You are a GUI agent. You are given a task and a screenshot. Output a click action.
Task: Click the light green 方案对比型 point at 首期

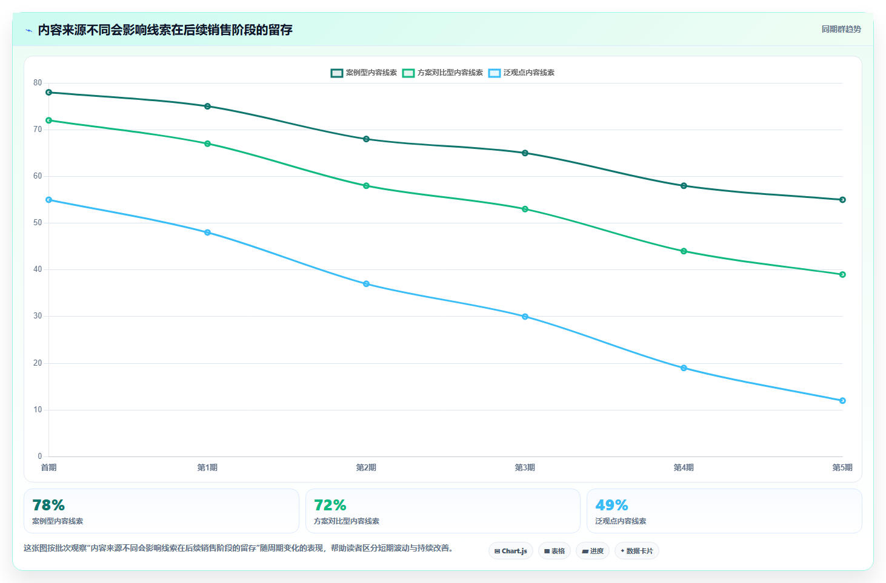(48, 120)
